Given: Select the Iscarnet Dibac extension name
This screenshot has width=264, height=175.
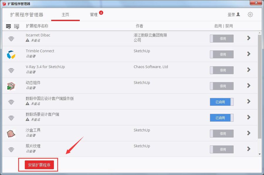Looking at the screenshot, I should pyautogui.click(x=38, y=35).
